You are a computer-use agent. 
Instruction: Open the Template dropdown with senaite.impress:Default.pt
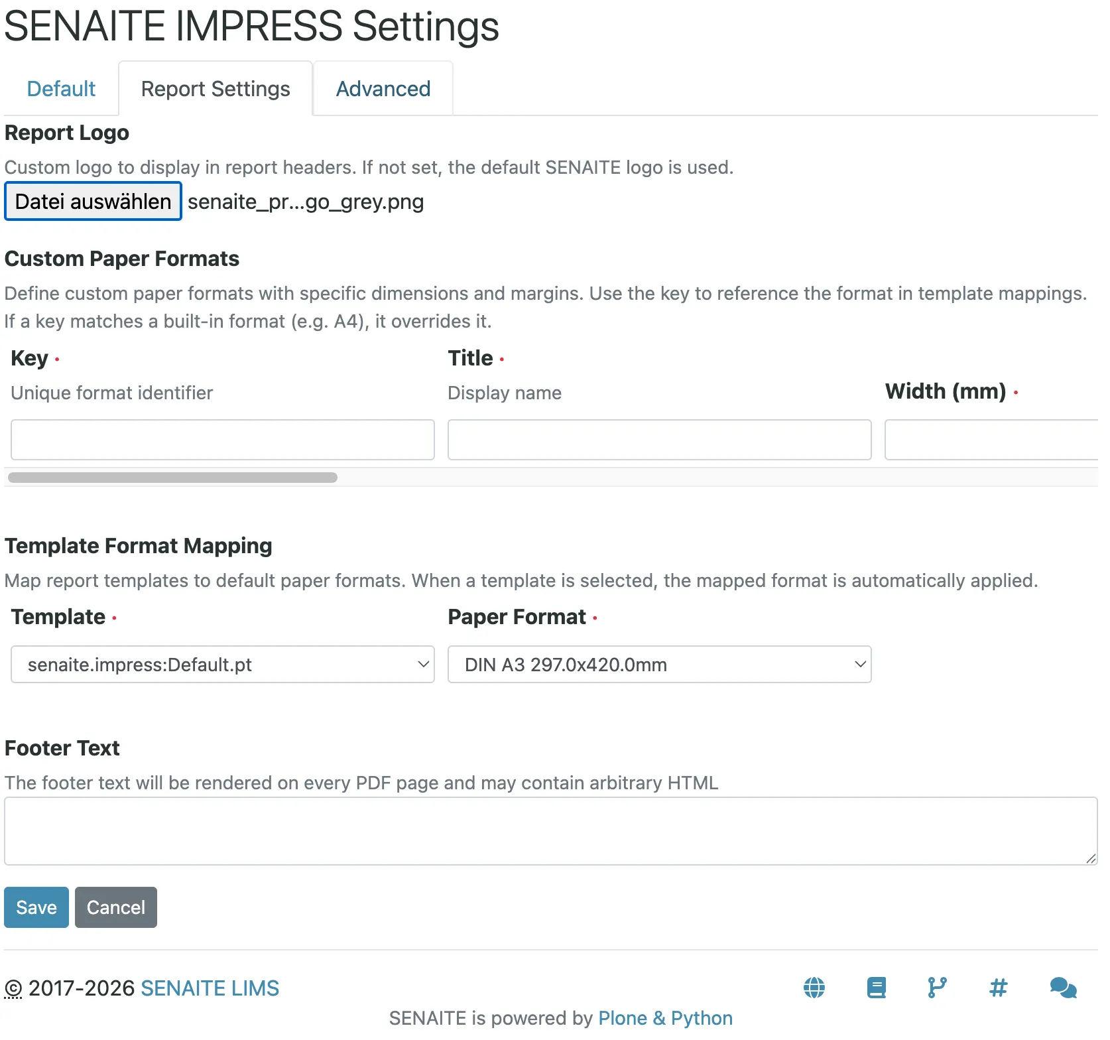click(223, 665)
